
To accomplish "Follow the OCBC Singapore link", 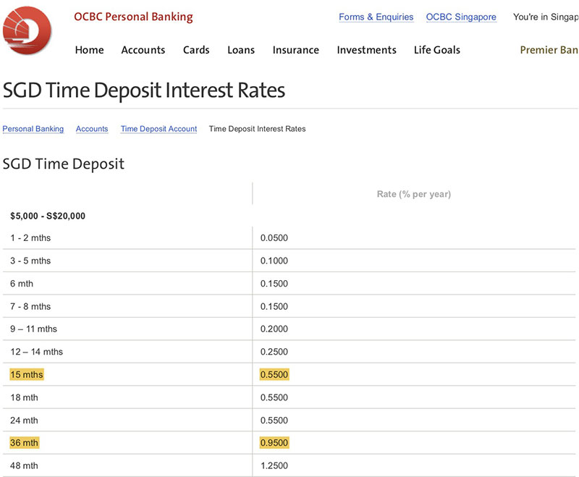I will (461, 17).
